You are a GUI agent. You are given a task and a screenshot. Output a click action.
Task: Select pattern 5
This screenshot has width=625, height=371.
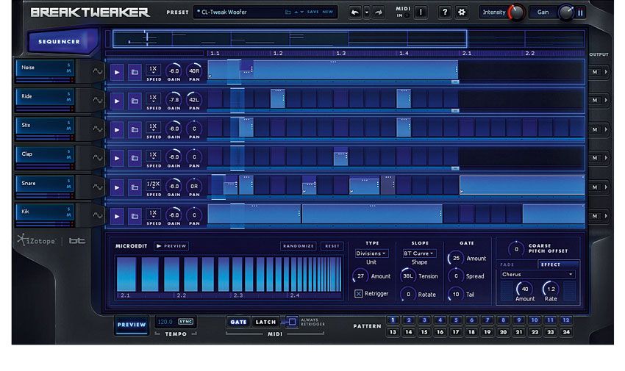[456, 320]
